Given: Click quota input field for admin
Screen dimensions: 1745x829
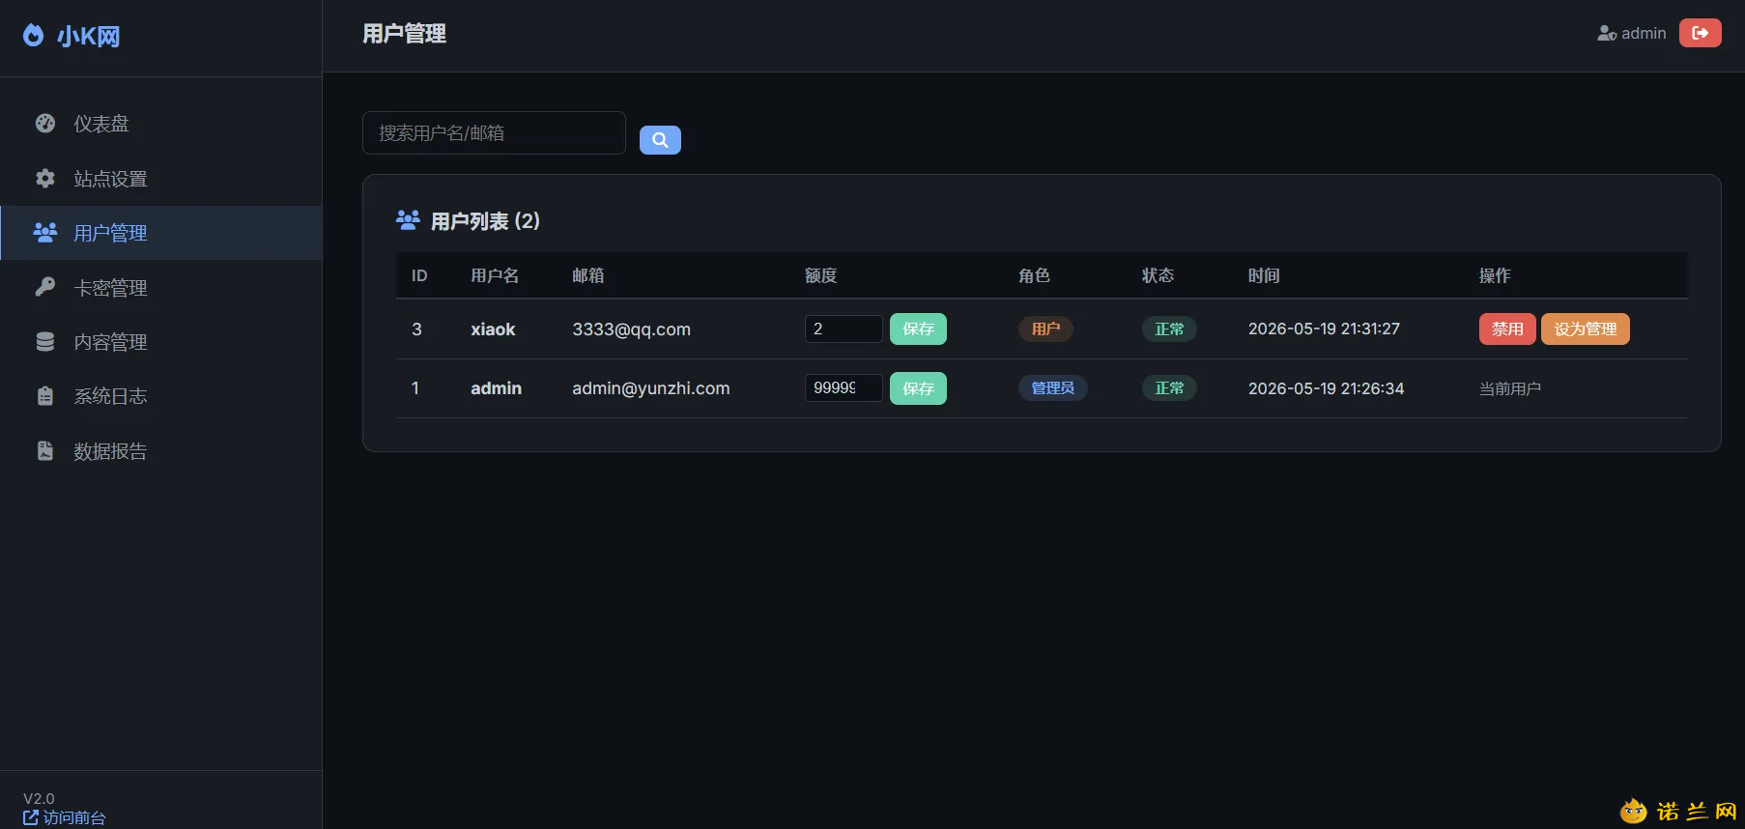Looking at the screenshot, I should (844, 387).
